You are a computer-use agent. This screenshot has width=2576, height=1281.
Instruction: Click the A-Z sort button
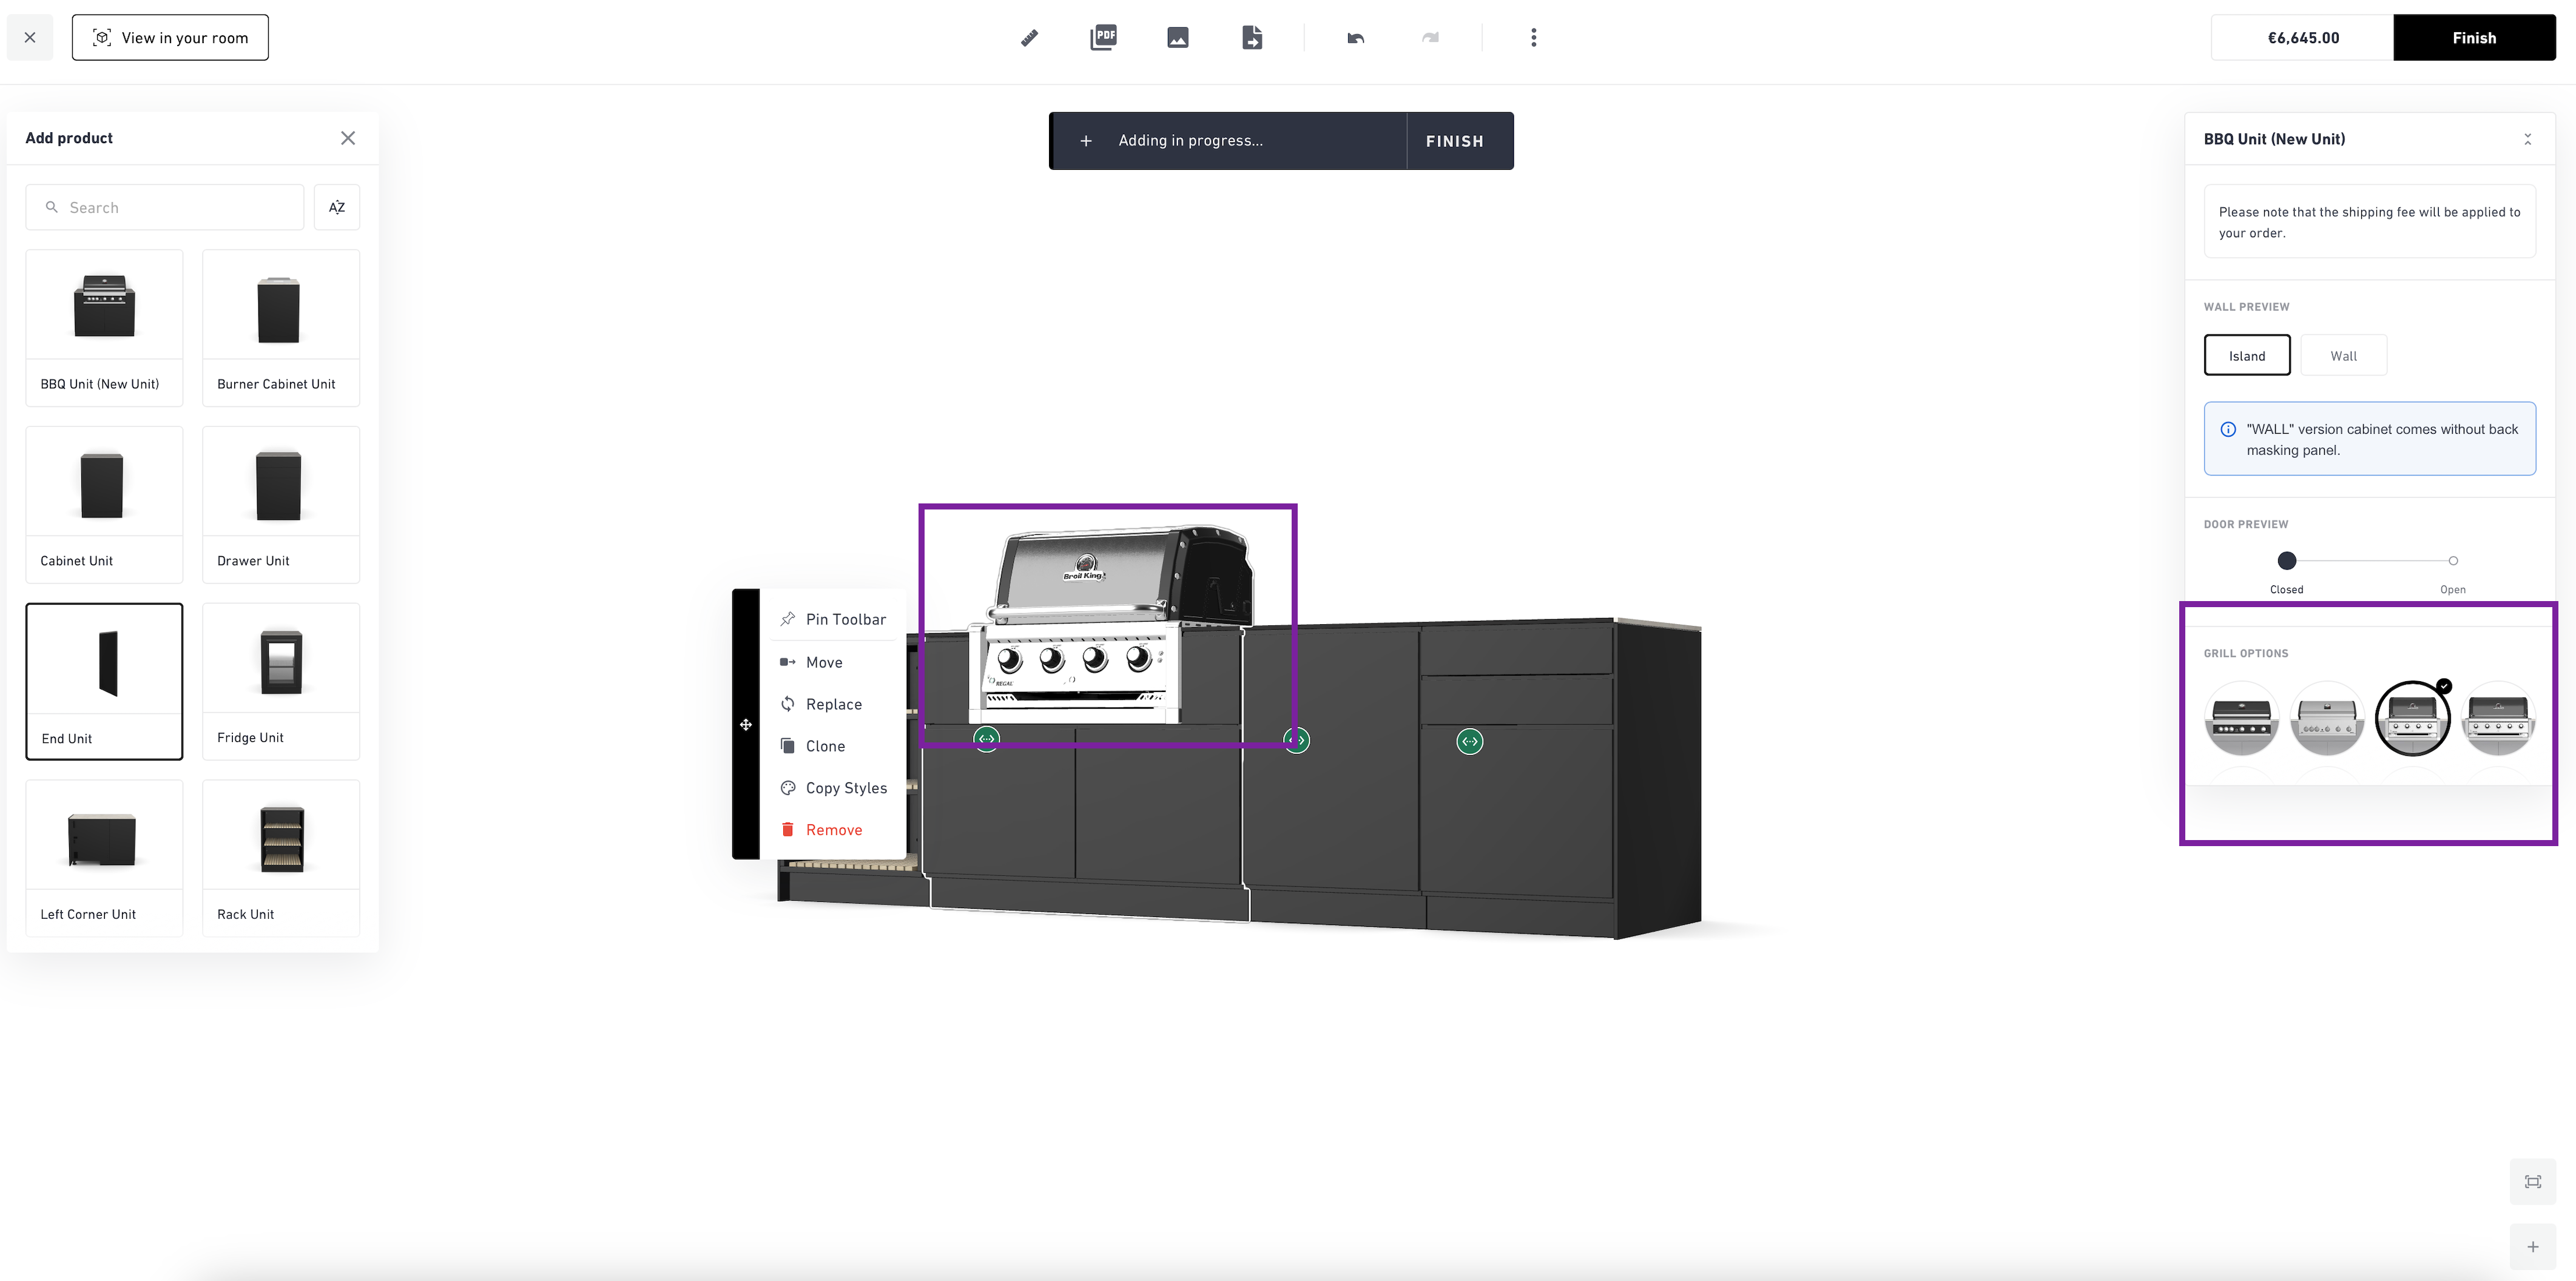click(337, 207)
